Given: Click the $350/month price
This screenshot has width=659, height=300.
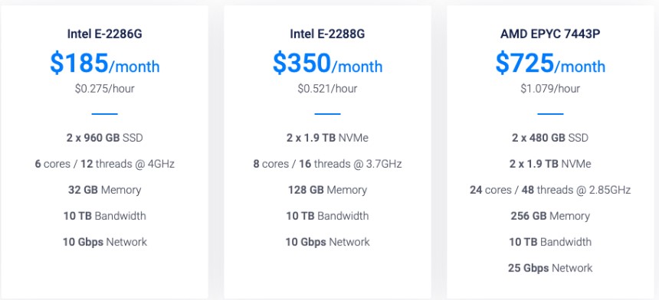Looking at the screenshot, I should (x=327, y=64).
